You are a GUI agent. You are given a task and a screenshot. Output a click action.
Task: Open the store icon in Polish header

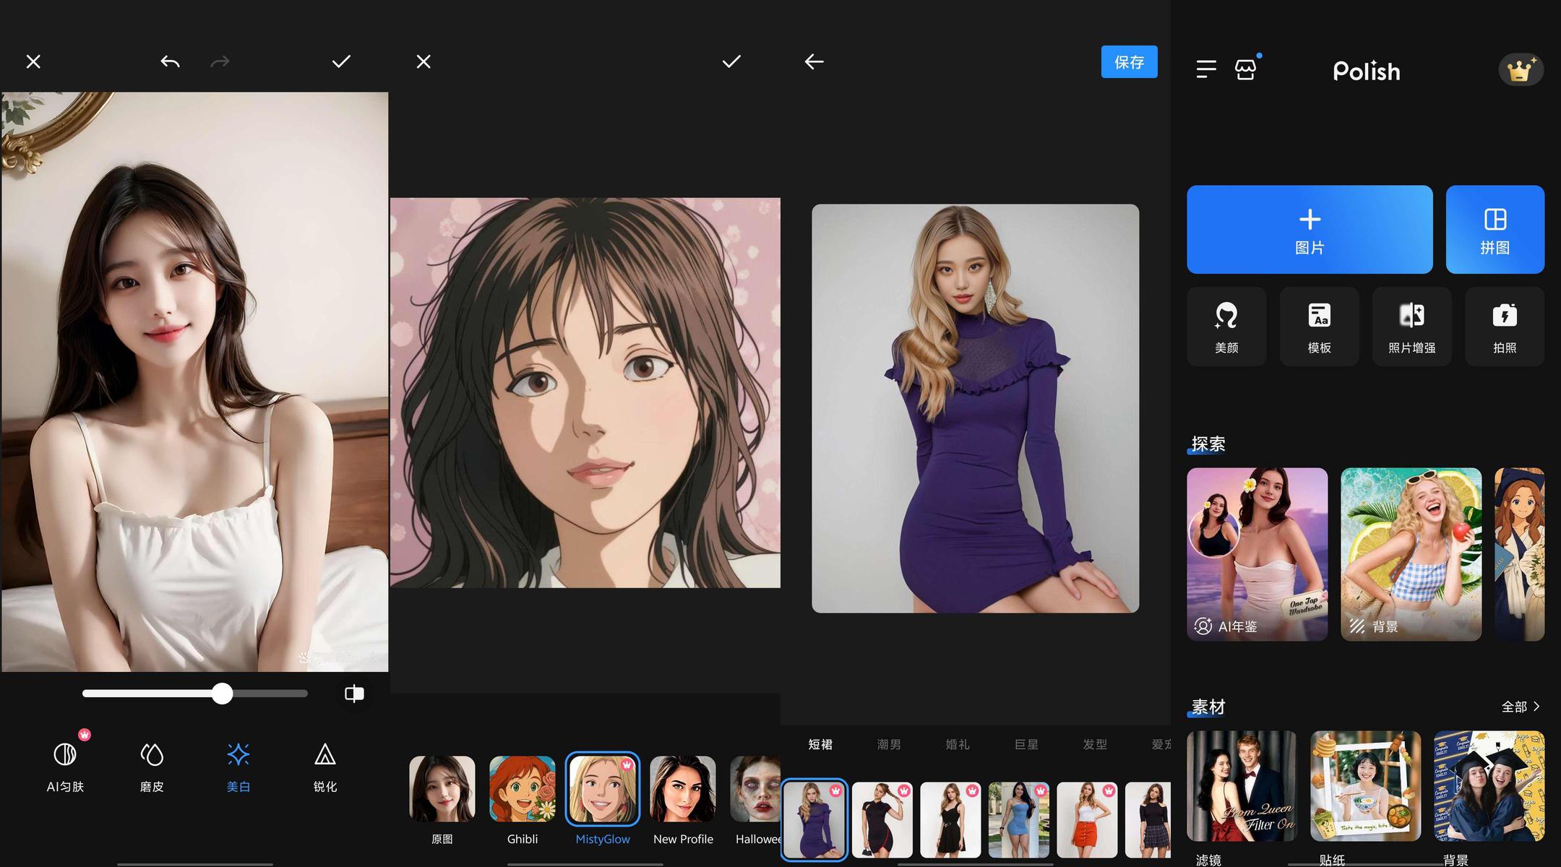pyautogui.click(x=1245, y=69)
